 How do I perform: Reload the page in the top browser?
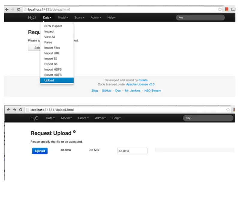pos(19,10)
